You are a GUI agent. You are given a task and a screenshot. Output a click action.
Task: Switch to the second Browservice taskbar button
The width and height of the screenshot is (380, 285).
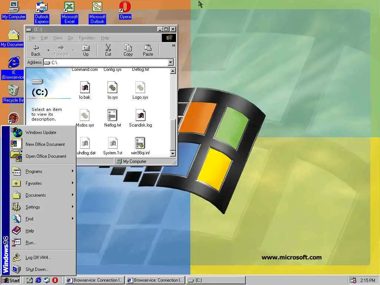[x=155, y=280]
